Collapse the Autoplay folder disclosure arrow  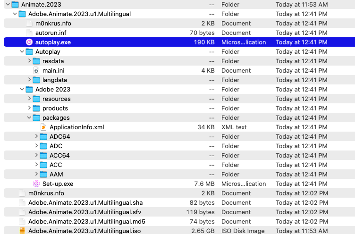point(22,51)
